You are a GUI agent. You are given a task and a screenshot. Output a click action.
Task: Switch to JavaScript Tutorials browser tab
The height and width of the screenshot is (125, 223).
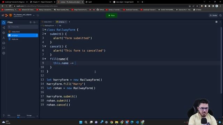15,2
